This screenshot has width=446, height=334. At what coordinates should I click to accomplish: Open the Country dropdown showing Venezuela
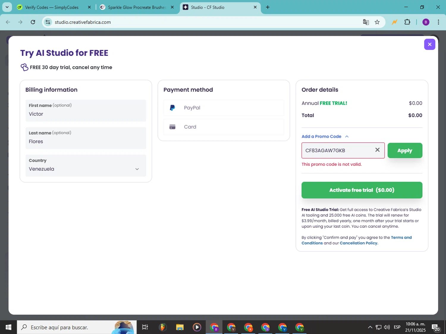point(86,166)
